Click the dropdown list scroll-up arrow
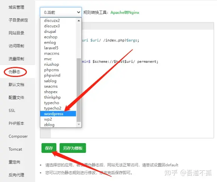This screenshot has height=182, width=217. click(79, 21)
